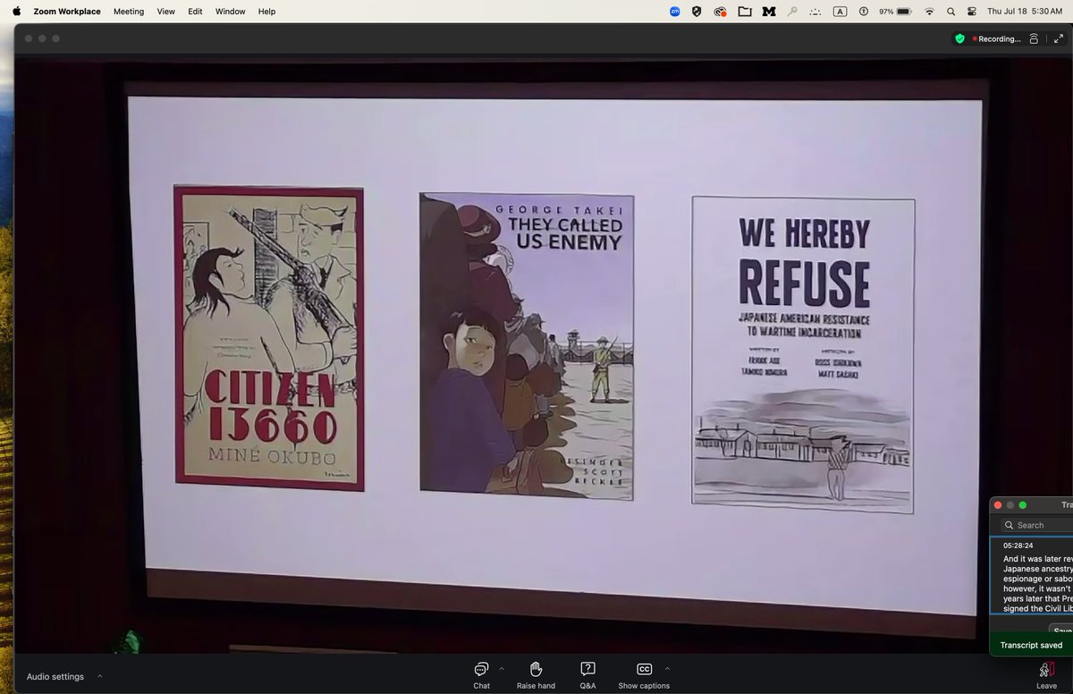Screen dimensions: 1073x694
Task: Click the Raise hand icon
Action: [x=536, y=669]
